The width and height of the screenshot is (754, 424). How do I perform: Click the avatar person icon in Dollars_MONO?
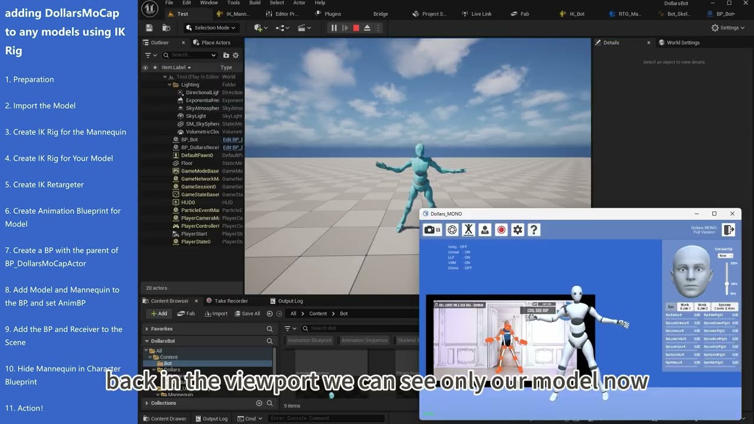point(485,230)
